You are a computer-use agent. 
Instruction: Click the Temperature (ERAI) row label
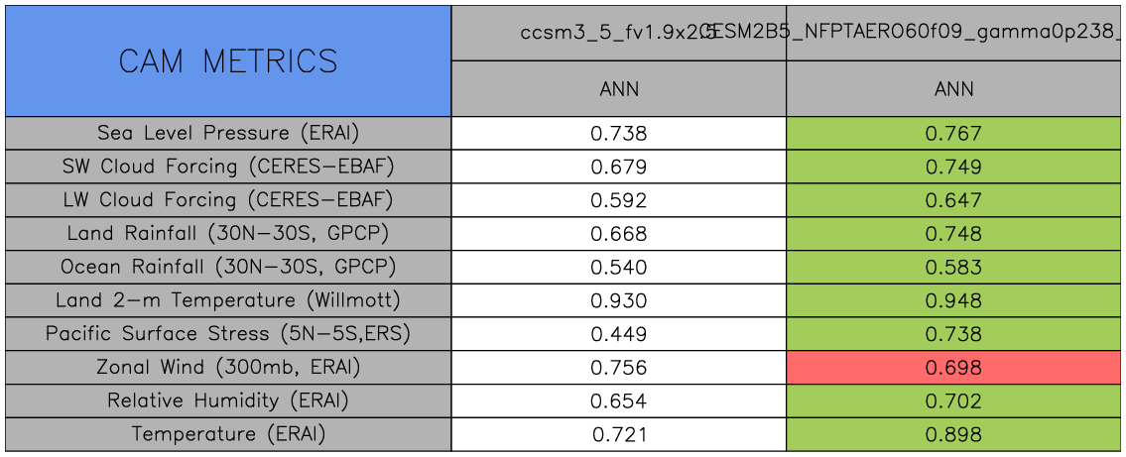tap(228, 434)
